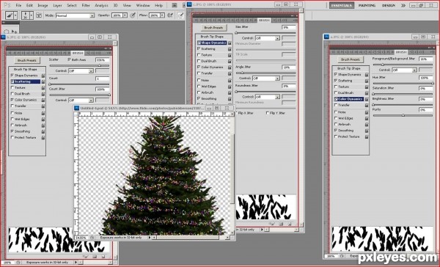440x267 pixels.
Task: Uncheck Smoothing in right brush panel
Action: (x=336, y=131)
